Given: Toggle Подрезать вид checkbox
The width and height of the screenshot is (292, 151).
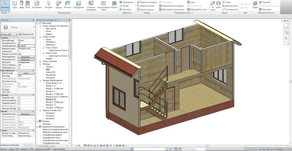Looking at the screenshot, I should [19, 98].
